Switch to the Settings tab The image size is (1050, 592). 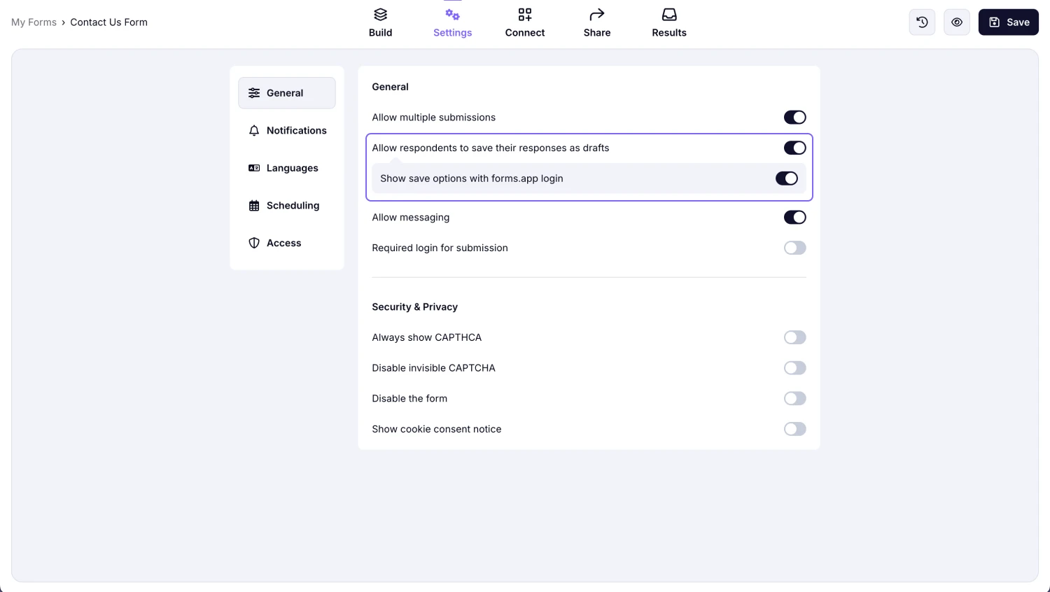tap(452, 22)
